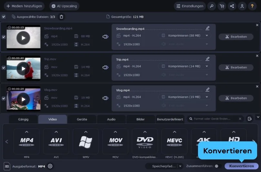This screenshot has height=172, width=261.
Task: Click the search magnifier icon in top toolbar
Action: (212, 6)
